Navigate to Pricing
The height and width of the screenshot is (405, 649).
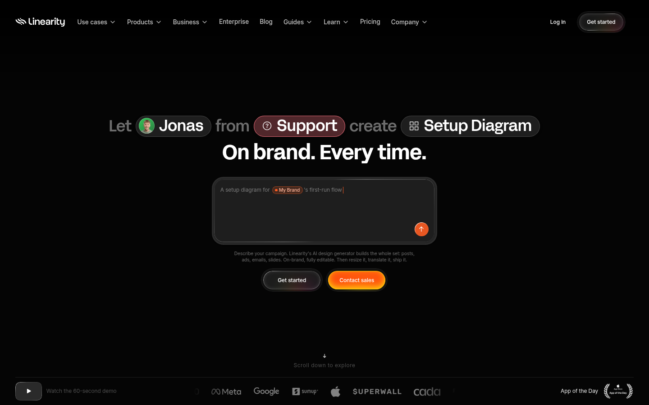(x=370, y=22)
